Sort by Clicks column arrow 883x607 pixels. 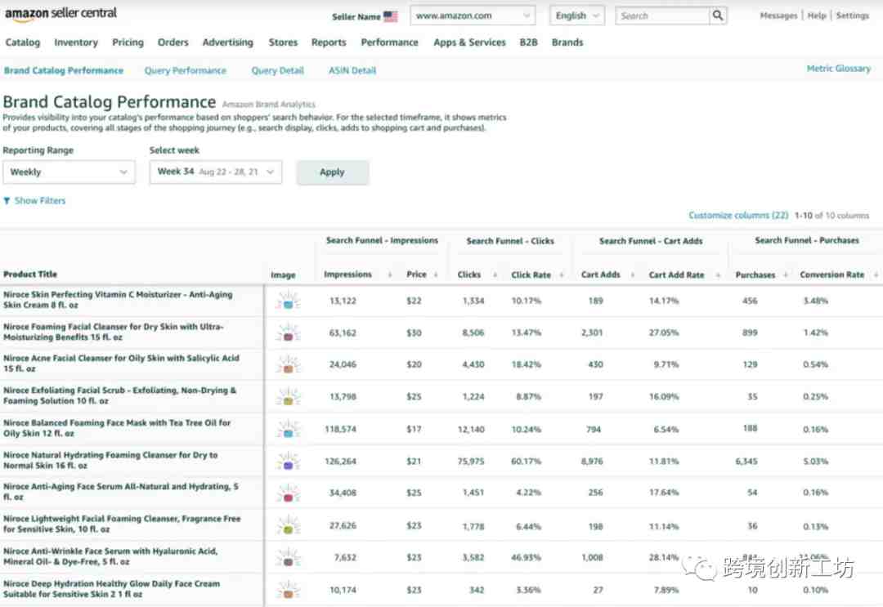point(495,275)
